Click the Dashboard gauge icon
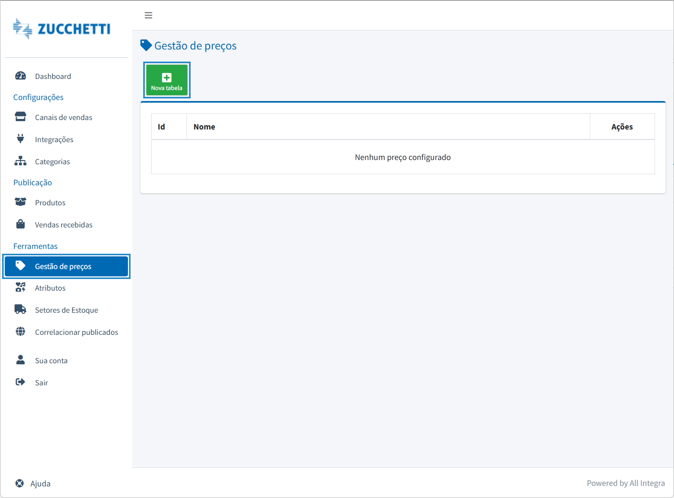The height and width of the screenshot is (498, 674). (x=21, y=76)
